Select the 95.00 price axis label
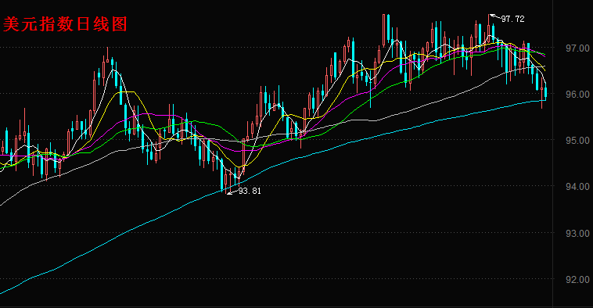The image size is (593, 308). [577, 141]
